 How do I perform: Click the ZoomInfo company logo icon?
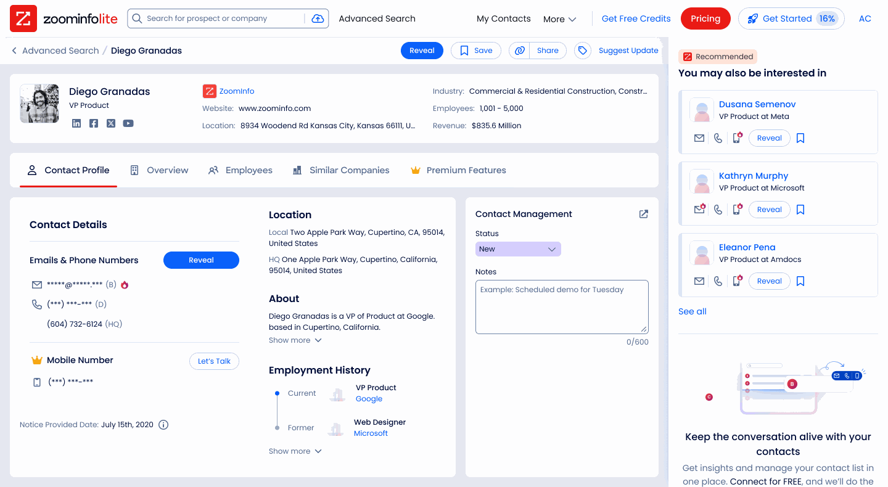[209, 91]
